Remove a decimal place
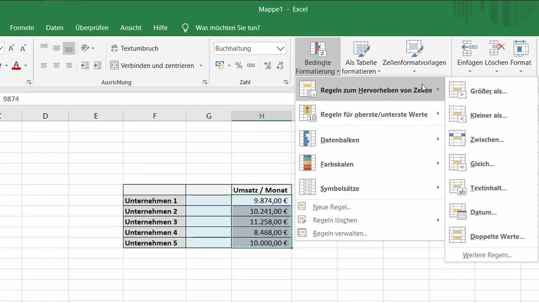Image resolution: width=539 pixels, height=303 pixels. click(280, 66)
